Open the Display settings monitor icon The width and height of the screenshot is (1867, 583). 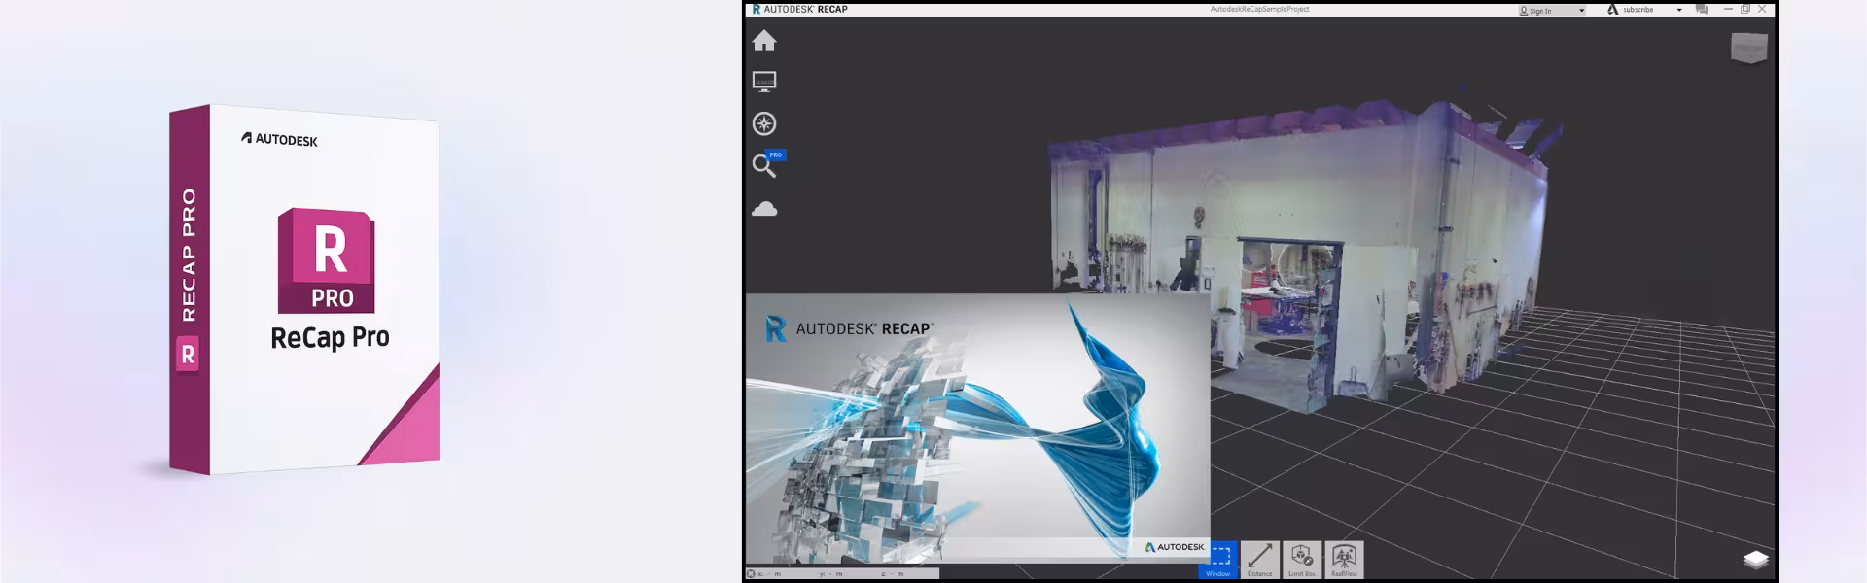[x=764, y=82]
